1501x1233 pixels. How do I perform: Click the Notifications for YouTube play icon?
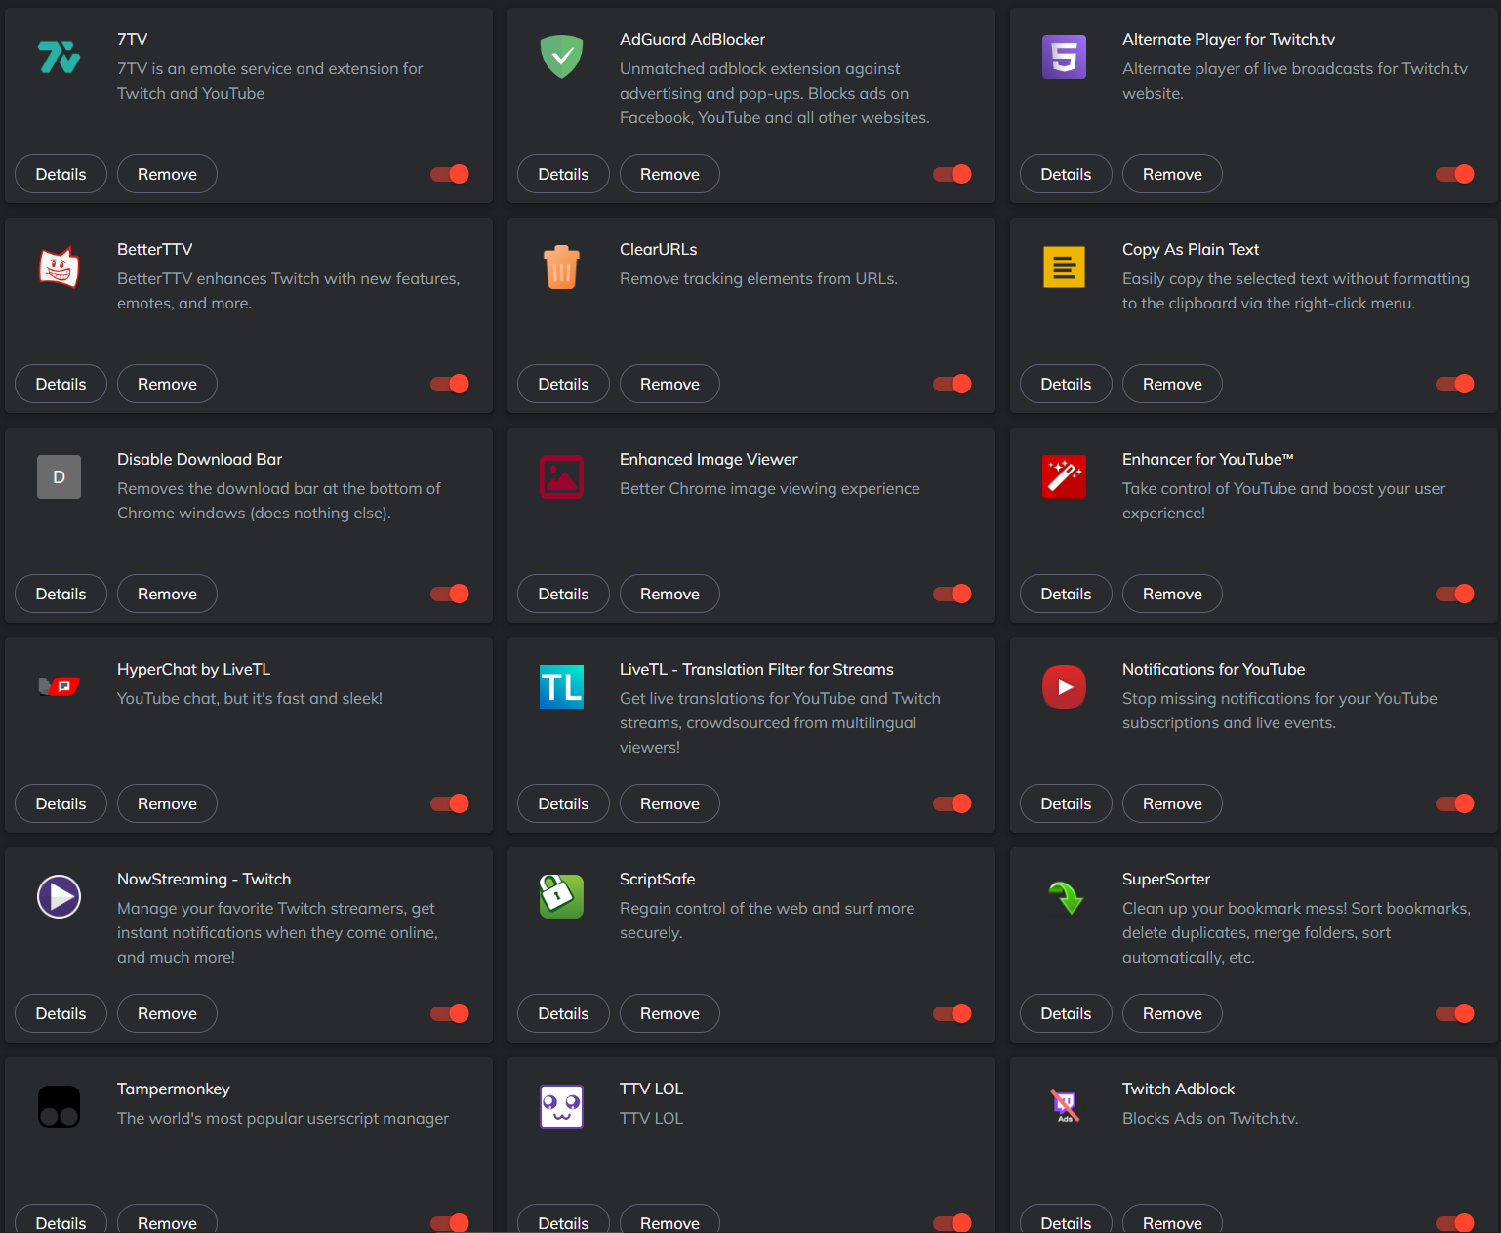1065,687
